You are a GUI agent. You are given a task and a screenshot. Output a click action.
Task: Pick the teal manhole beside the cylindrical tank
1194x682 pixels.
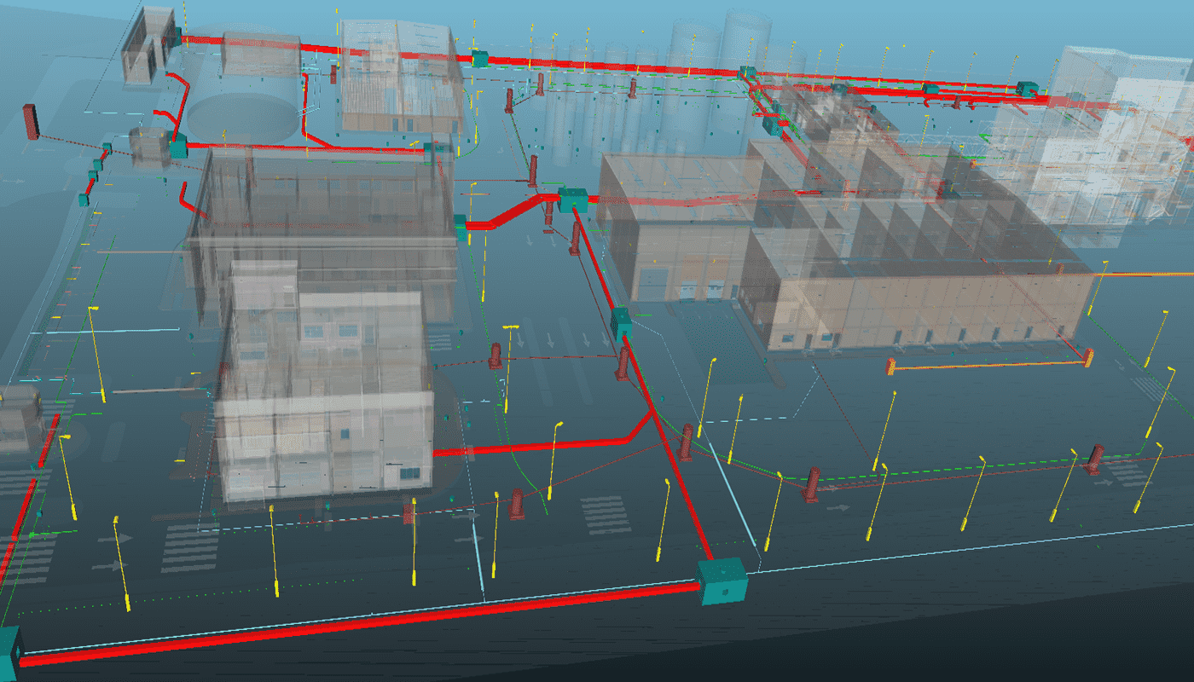tap(178, 149)
